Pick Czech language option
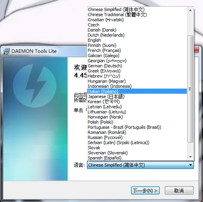203x202 pixels. click(x=137, y=25)
